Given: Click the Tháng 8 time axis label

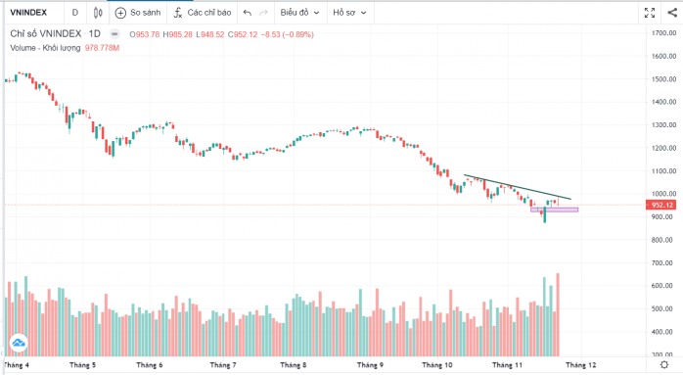Looking at the screenshot, I should coord(293,365).
